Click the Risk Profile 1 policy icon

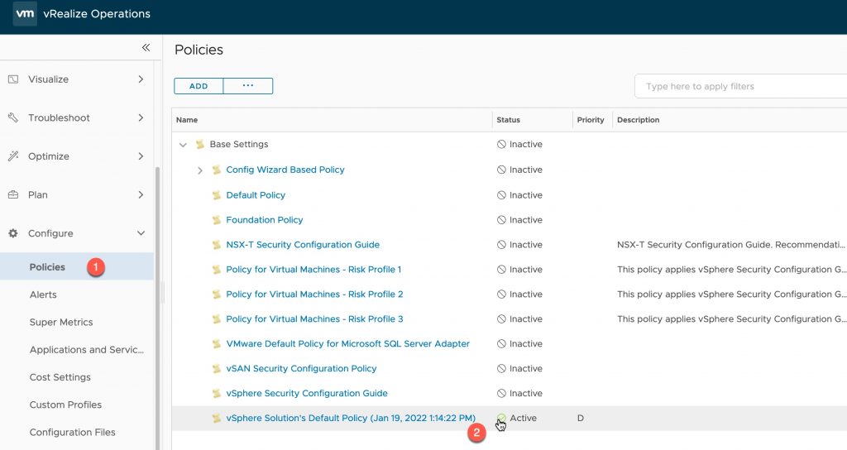tap(216, 270)
